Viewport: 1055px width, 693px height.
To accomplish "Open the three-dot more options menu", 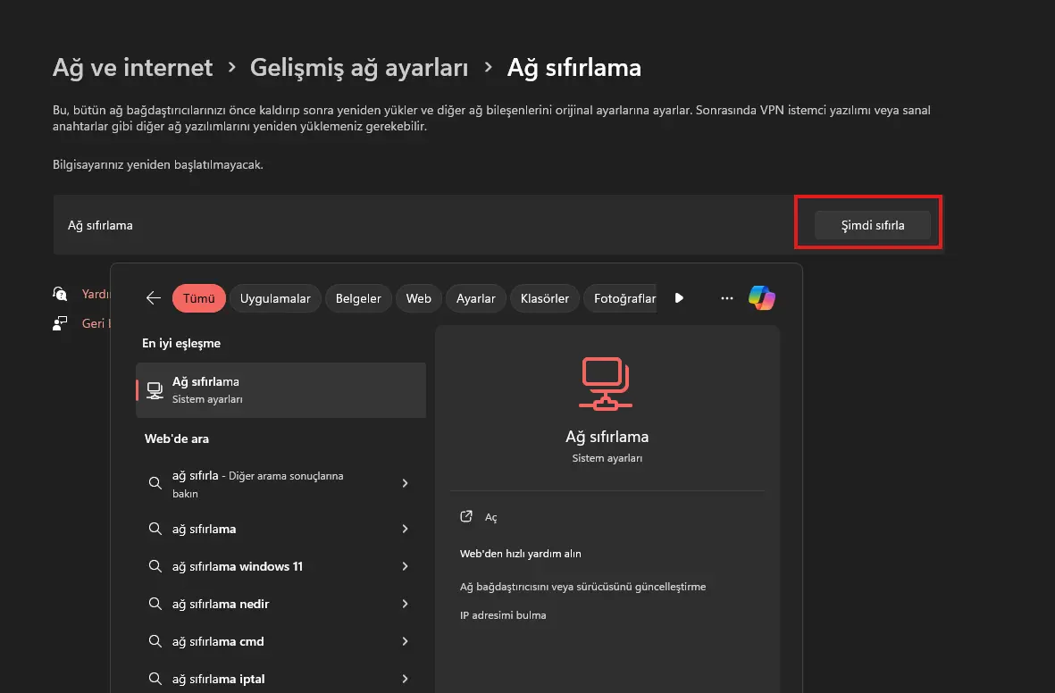I will pyautogui.click(x=726, y=298).
